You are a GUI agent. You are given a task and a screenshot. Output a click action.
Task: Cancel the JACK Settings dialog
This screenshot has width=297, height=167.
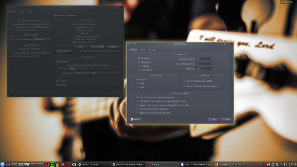pos(225,119)
